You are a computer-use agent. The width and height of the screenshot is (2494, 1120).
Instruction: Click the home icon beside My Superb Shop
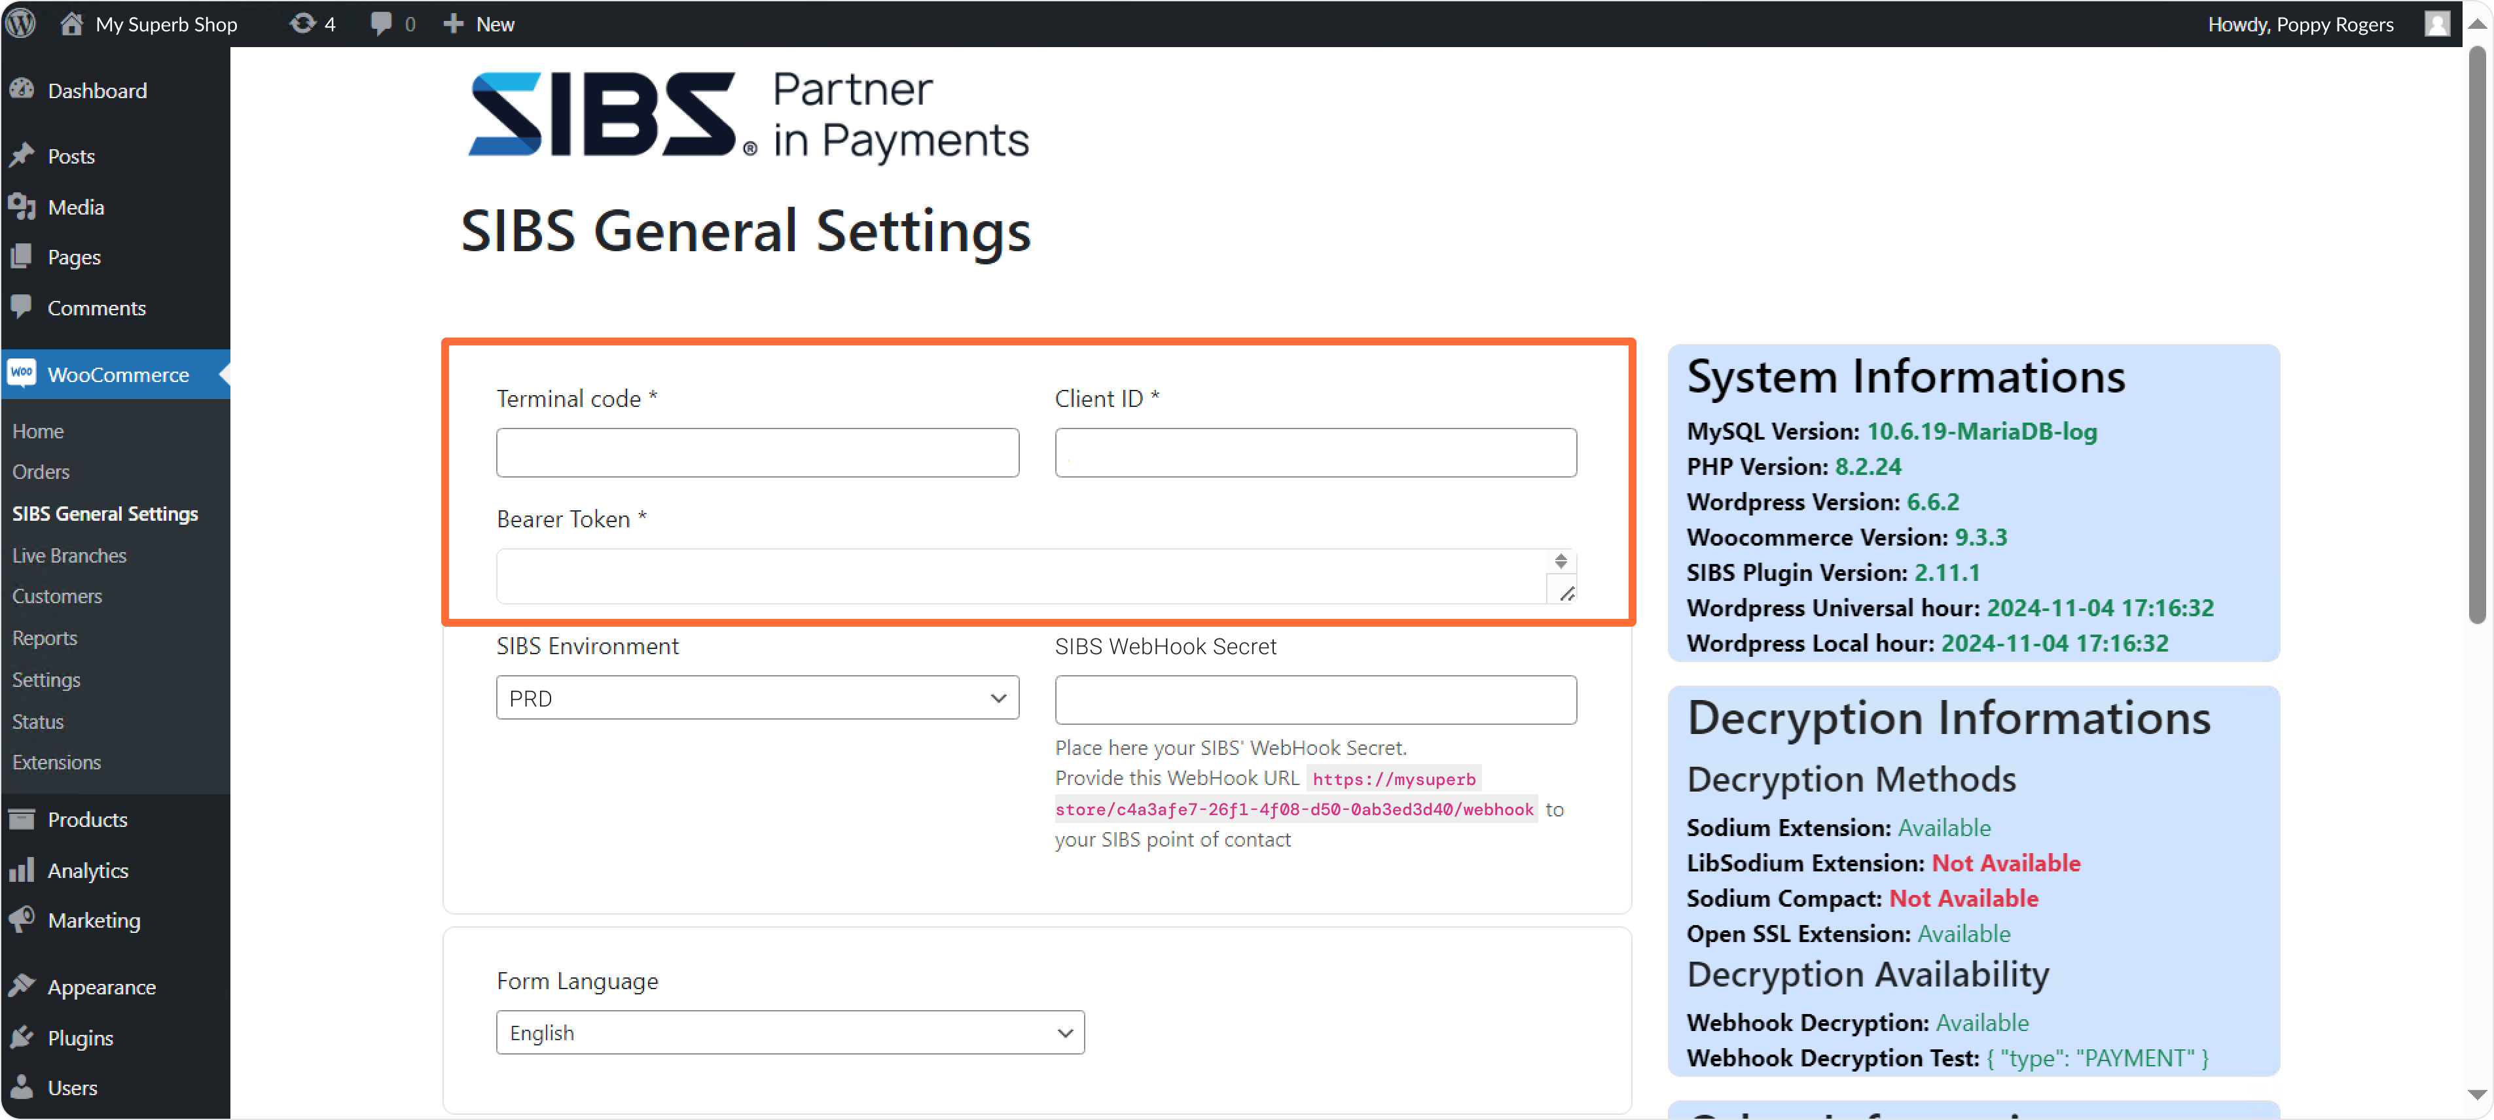(x=71, y=23)
